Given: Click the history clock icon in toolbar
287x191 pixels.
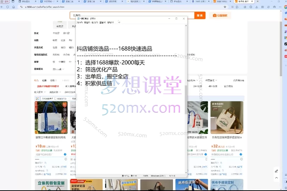Looking at the screenshot, I should (251, 7).
